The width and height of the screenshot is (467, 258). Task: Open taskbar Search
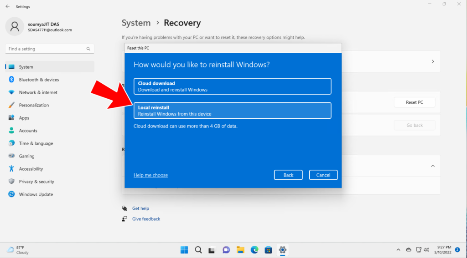(x=198, y=250)
